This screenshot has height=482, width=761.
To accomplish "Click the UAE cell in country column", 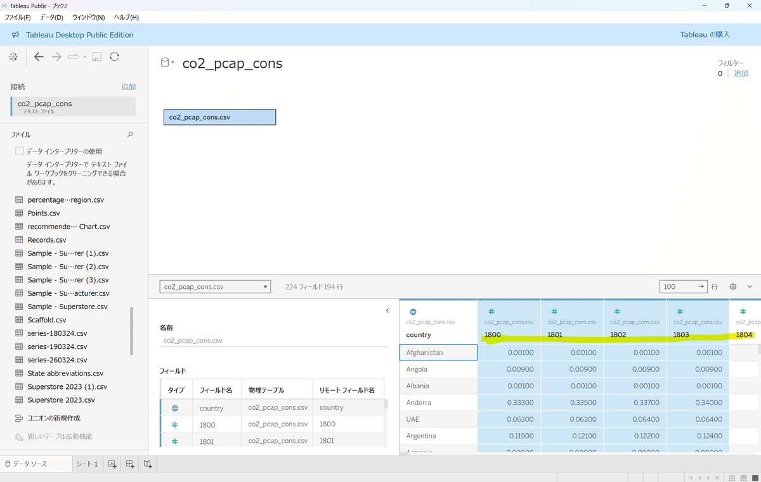I will 438,419.
